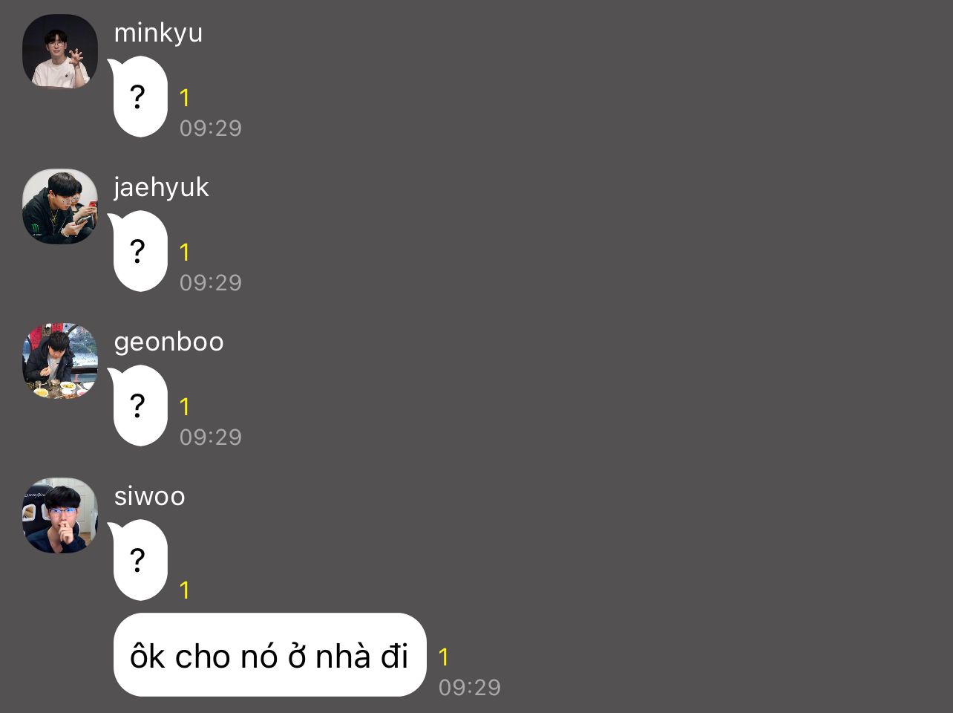Tap the geonboo sender name
Viewport: 953px width, 713px height.
168,342
